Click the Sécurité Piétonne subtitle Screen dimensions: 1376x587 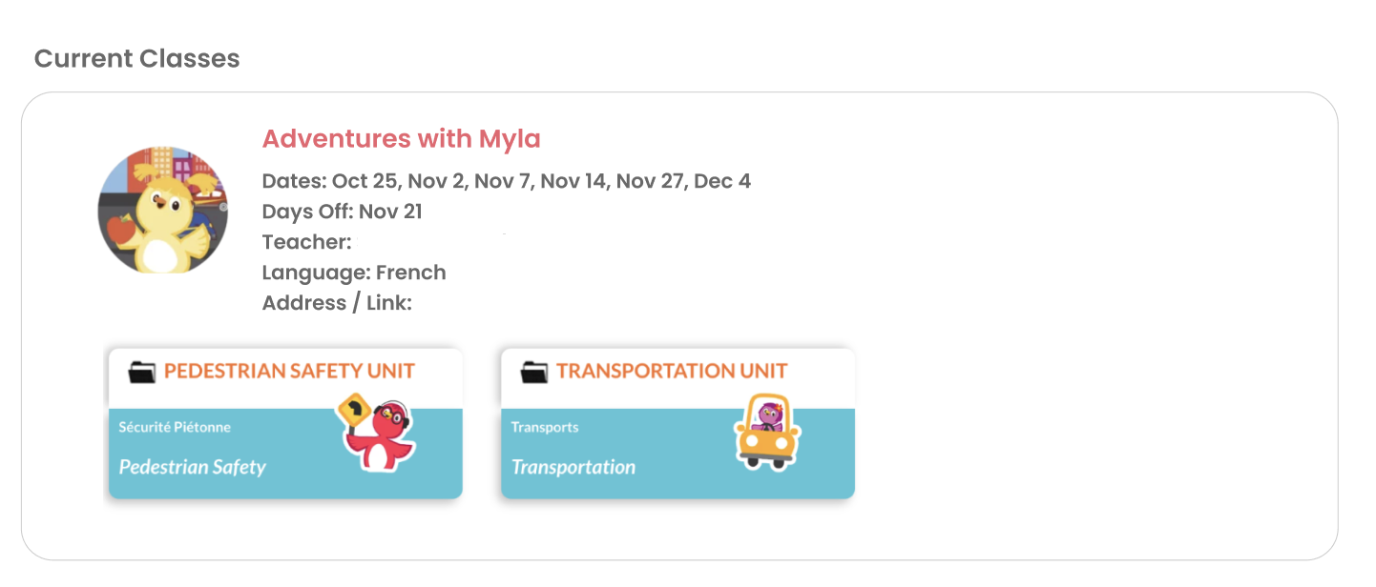(x=175, y=427)
